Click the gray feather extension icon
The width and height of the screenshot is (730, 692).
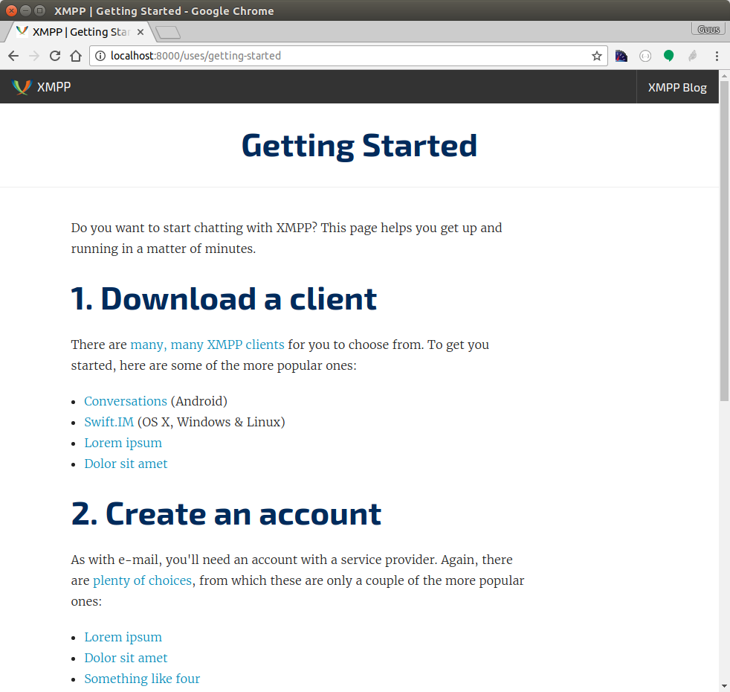[693, 56]
